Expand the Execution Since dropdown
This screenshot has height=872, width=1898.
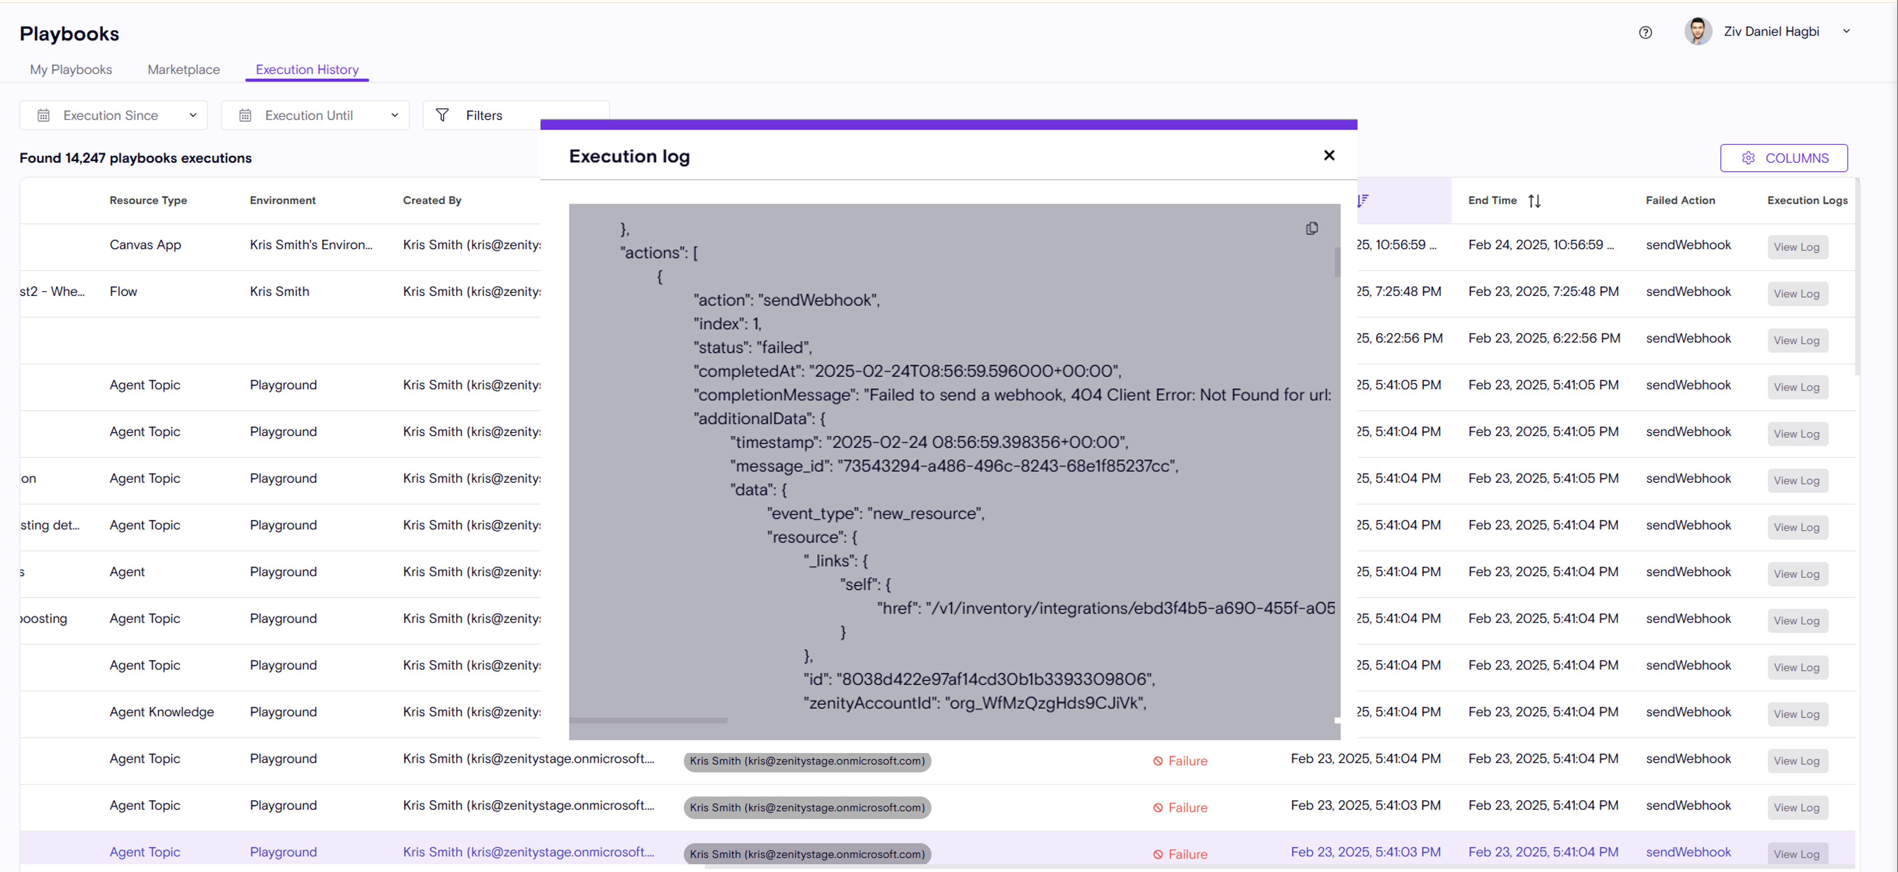click(x=193, y=115)
